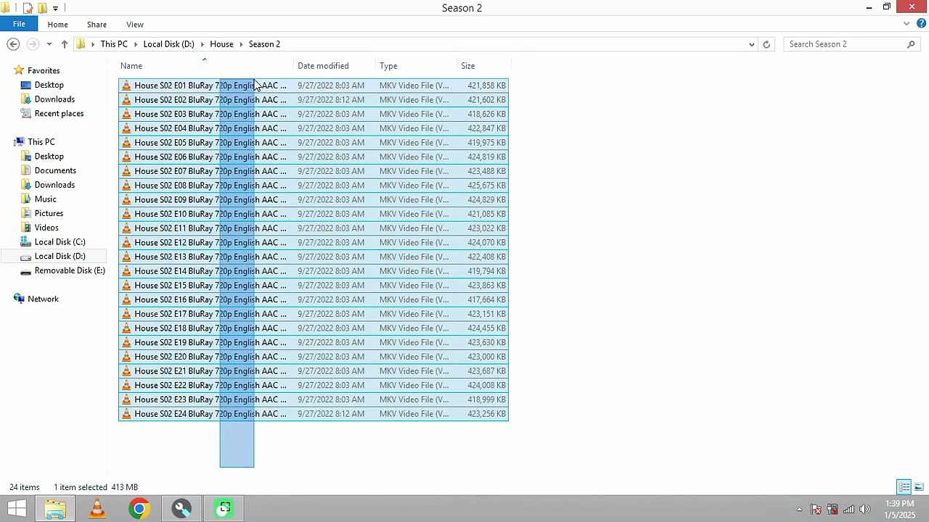Expand the chevron after House breadcrumb
Image resolution: width=929 pixels, height=522 pixels.
pyautogui.click(x=241, y=44)
